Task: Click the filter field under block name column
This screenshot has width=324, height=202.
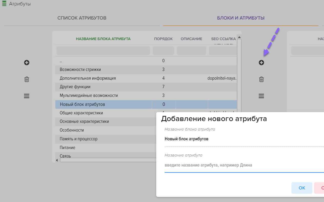Action: (103, 50)
